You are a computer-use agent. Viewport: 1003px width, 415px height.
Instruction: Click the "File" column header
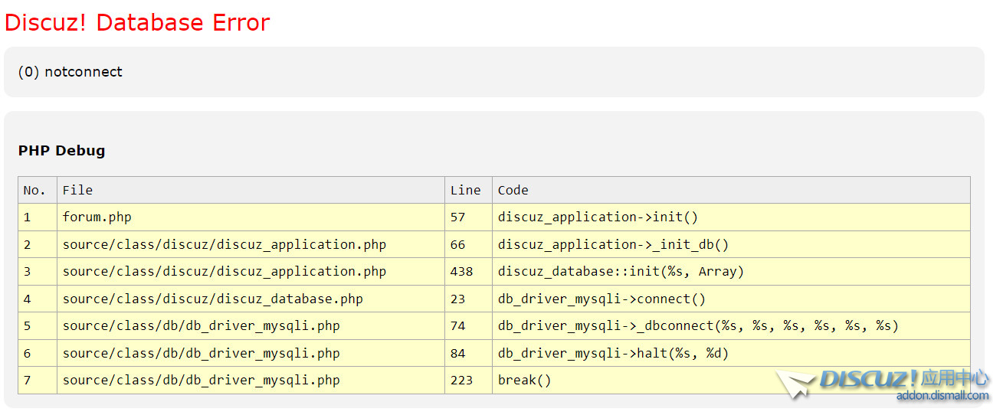(x=251, y=190)
